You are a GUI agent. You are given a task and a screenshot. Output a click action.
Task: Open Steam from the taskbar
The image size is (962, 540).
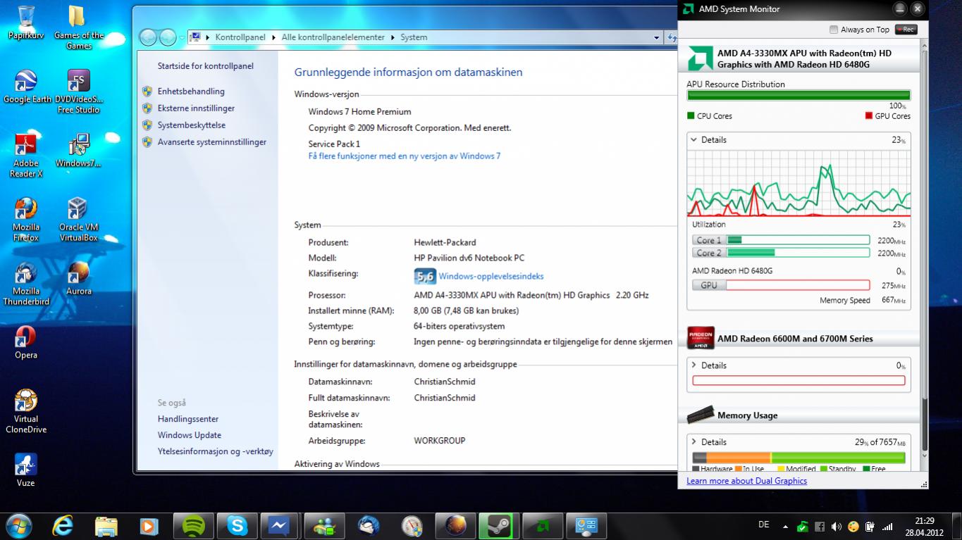[x=498, y=525]
